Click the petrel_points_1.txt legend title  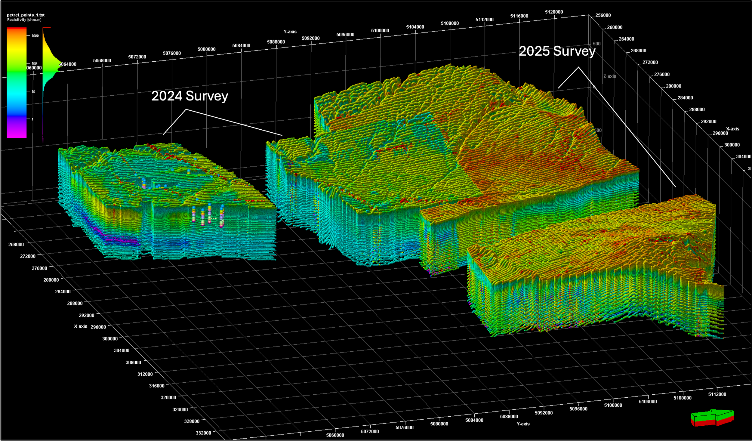(26, 15)
